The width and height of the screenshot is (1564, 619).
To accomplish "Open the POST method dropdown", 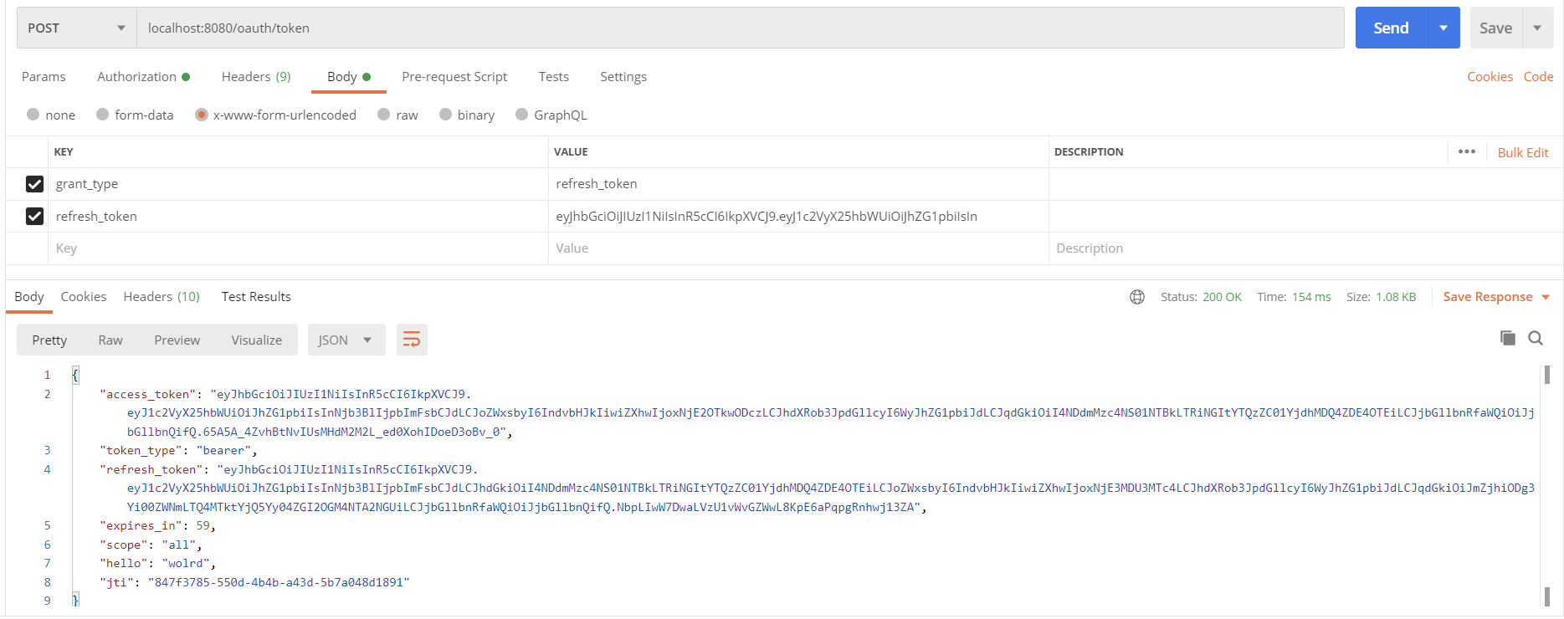I will tap(76, 28).
